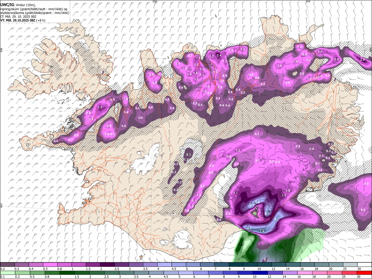Click the 7.5 precipitation value on map
The width and height of the screenshot is (372, 279).
[x=262, y=231]
